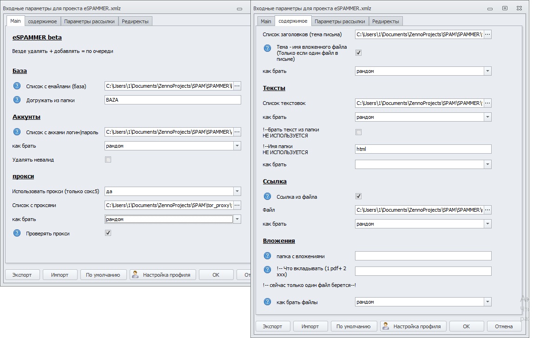Open как брать dropdown below Список текстовок

(487, 117)
